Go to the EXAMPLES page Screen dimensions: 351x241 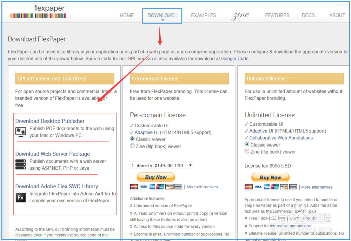(x=203, y=15)
